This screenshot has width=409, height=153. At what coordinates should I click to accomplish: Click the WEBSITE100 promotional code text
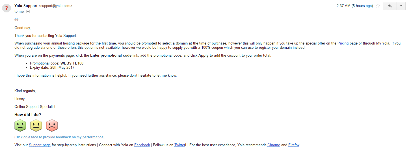(72, 63)
